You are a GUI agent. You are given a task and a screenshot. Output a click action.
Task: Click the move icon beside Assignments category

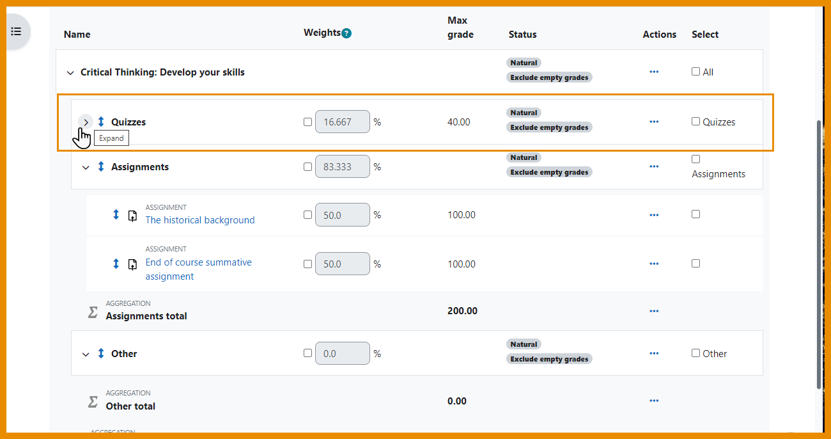point(101,166)
